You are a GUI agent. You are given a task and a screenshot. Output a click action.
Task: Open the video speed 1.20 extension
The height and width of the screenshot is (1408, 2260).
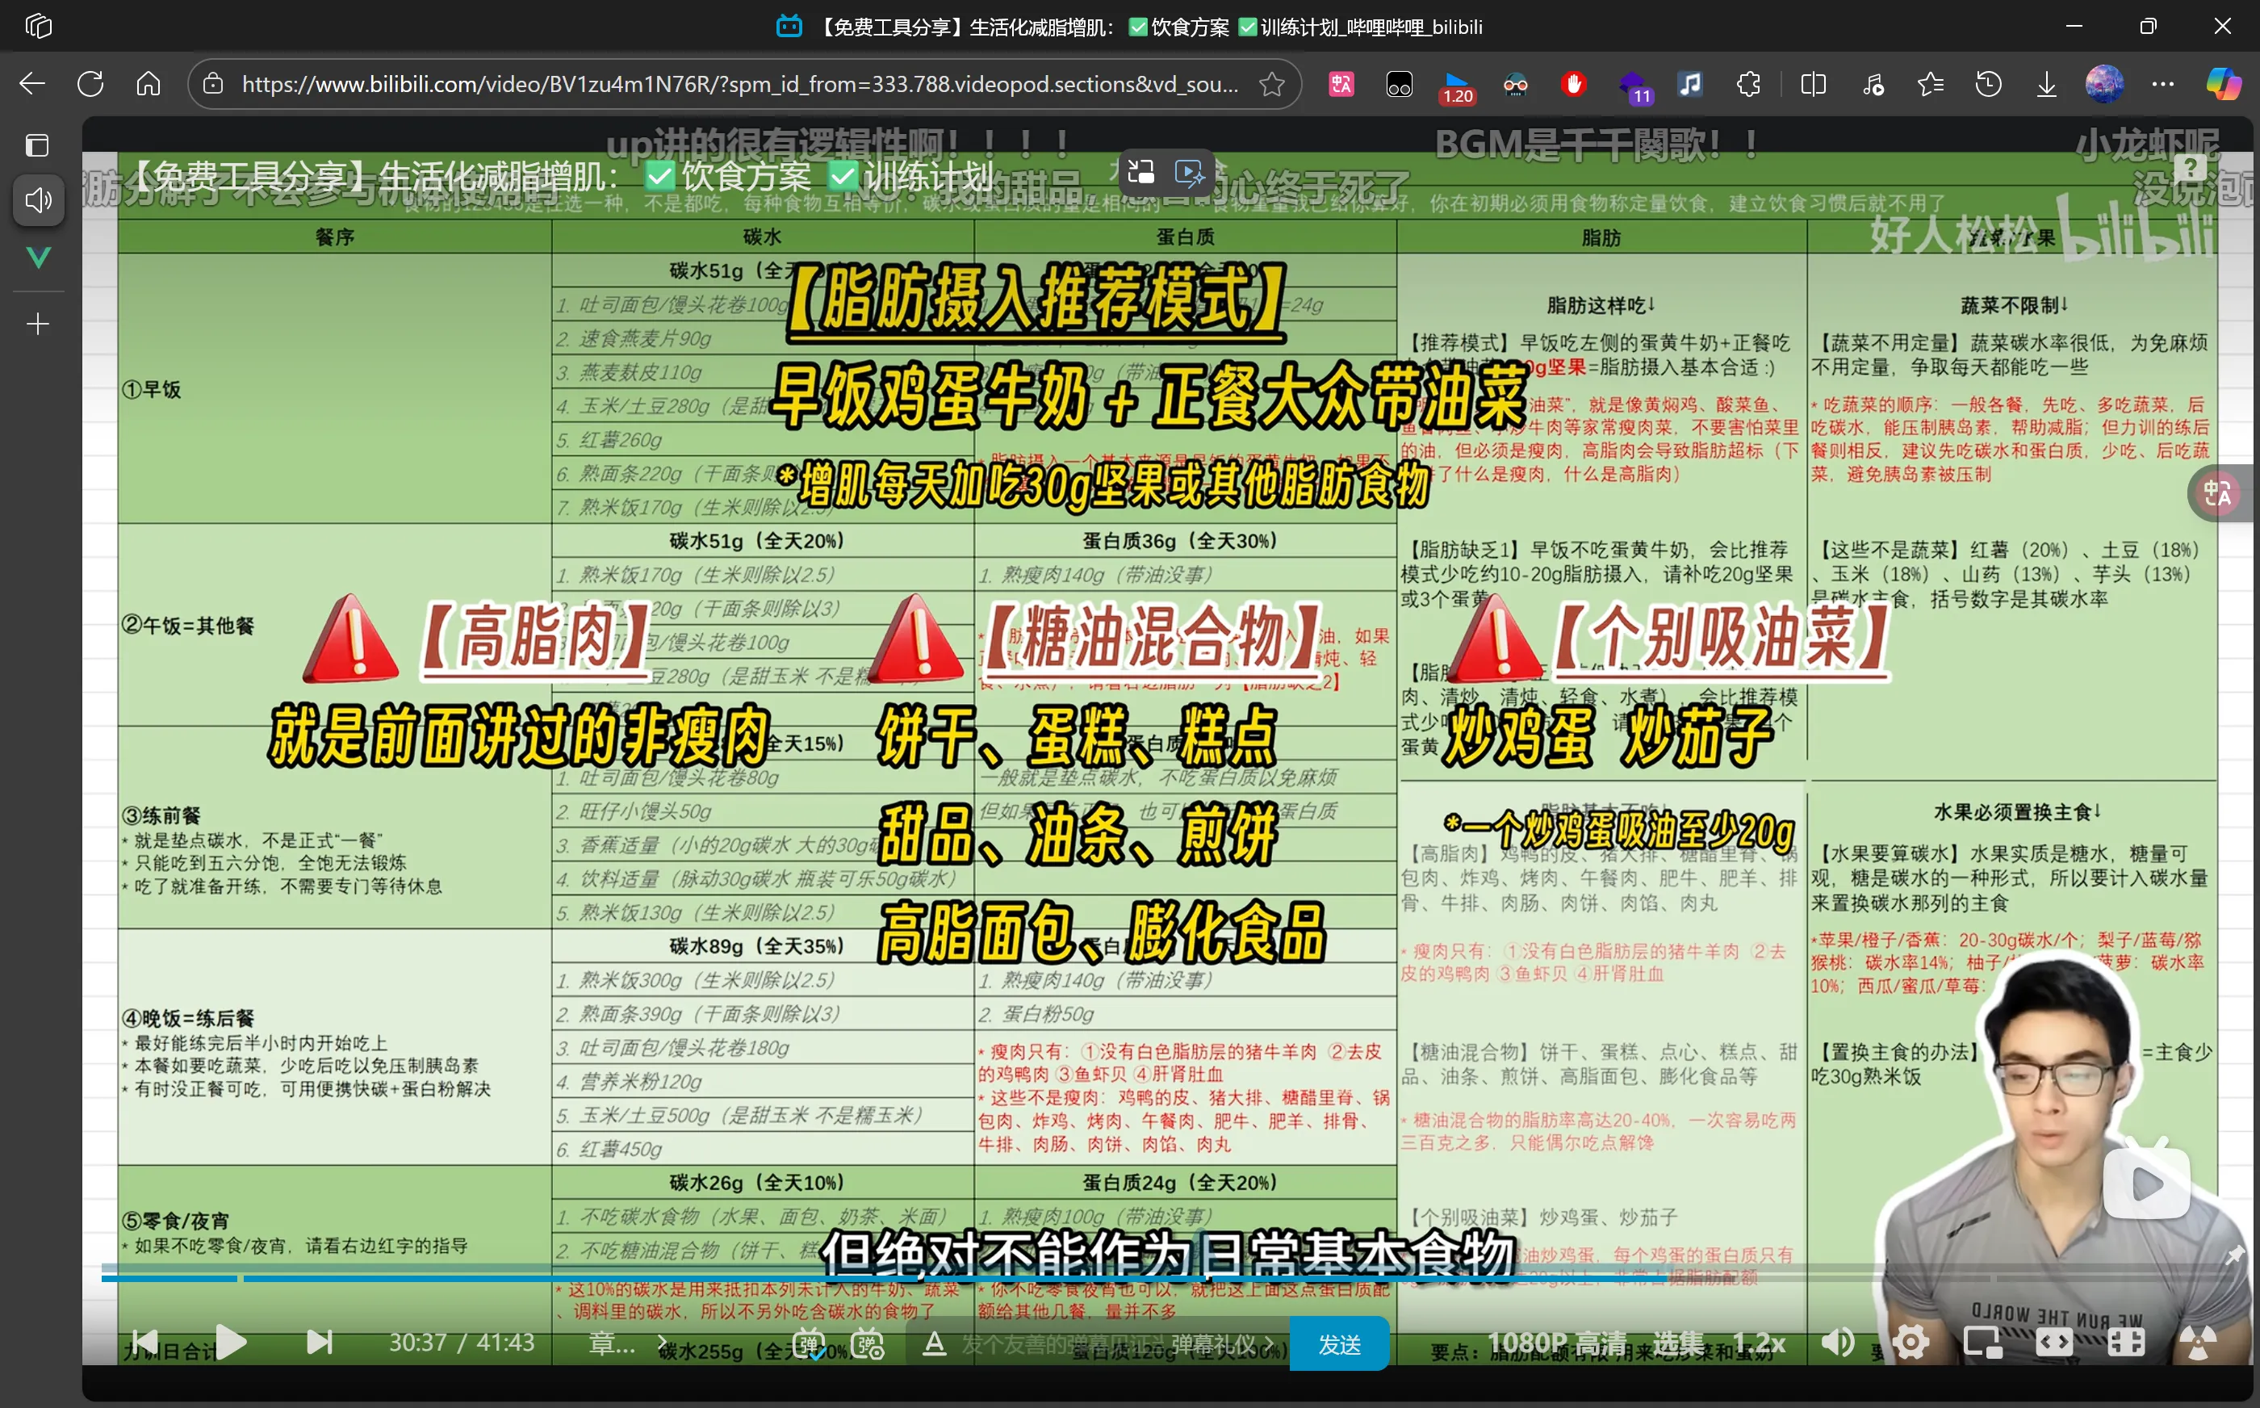(x=1458, y=86)
